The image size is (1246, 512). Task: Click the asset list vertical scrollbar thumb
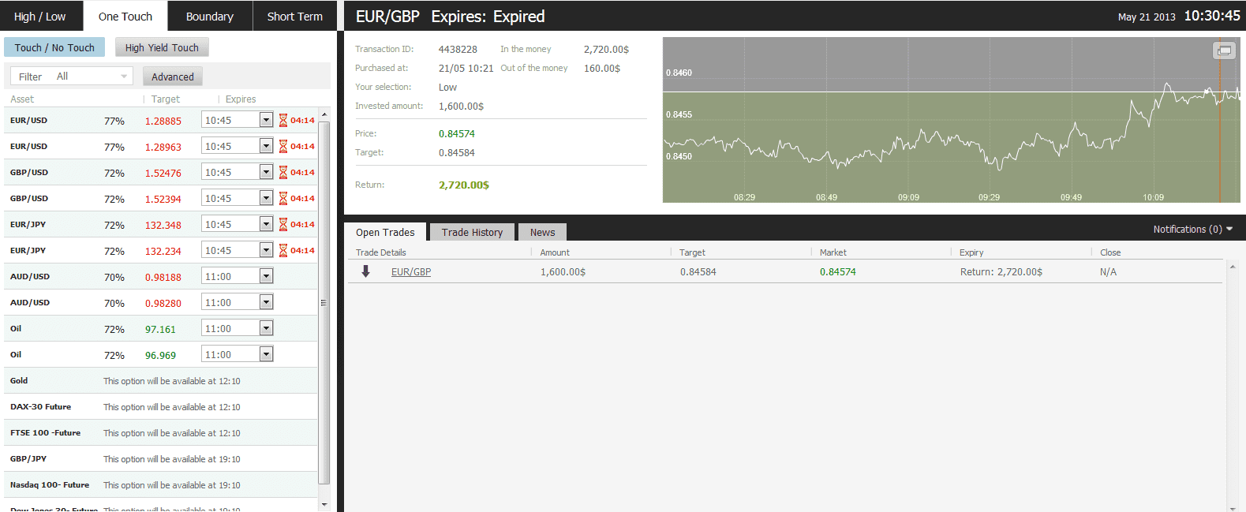coord(324,302)
